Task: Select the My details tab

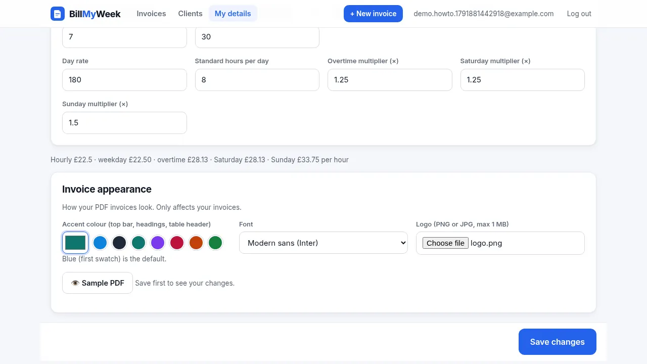Action: click(x=233, y=14)
